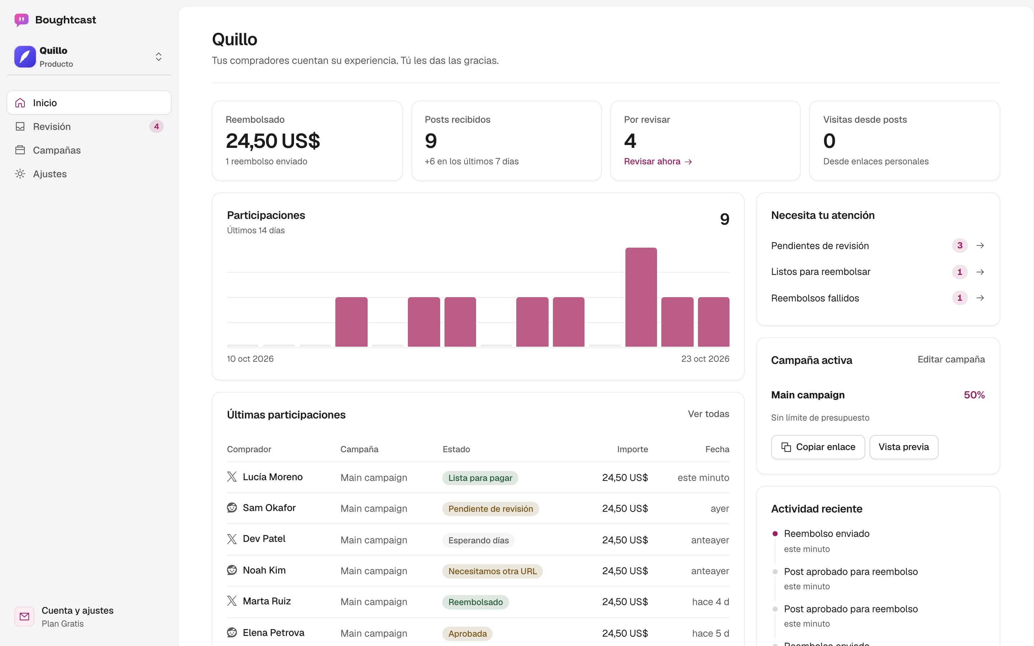Click the Revisión badge showing 4

(x=157, y=126)
